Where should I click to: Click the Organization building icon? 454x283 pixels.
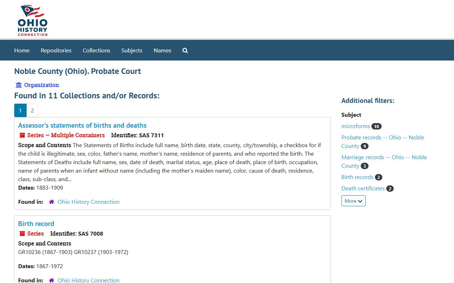pyautogui.click(x=18, y=85)
